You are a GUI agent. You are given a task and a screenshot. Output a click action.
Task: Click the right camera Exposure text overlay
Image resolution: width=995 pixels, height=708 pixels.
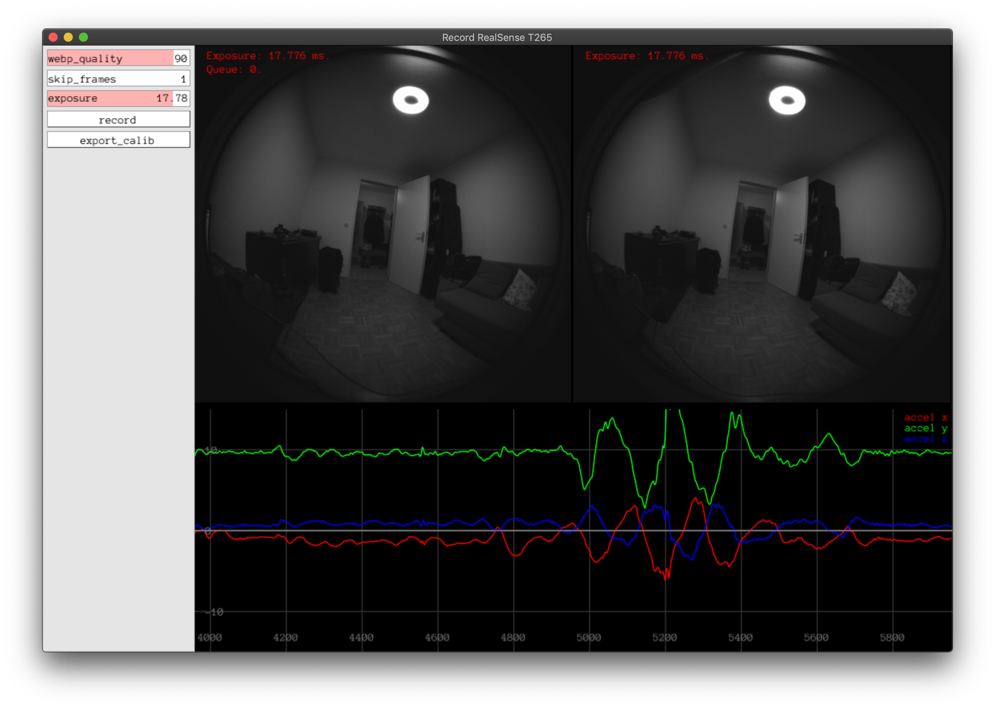click(x=647, y=56)
